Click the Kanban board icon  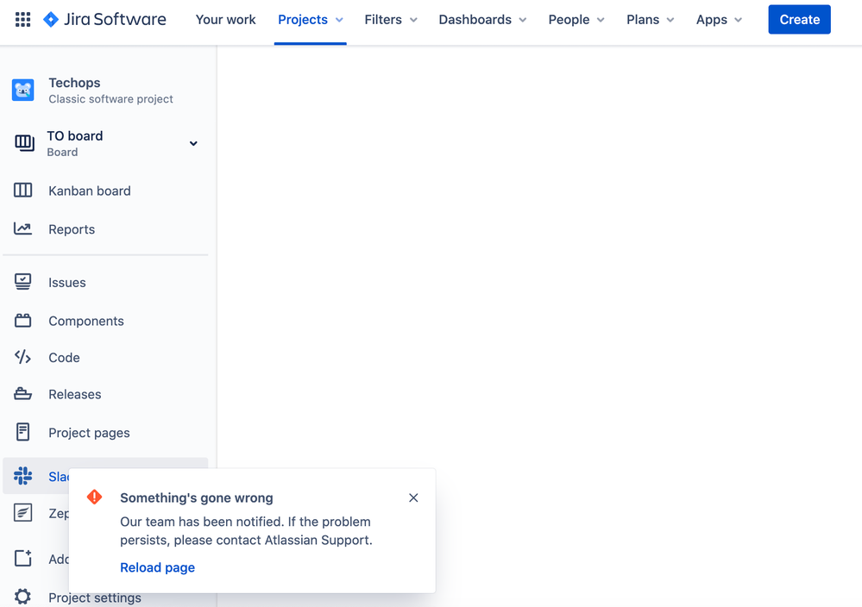[x=23, y=191]
